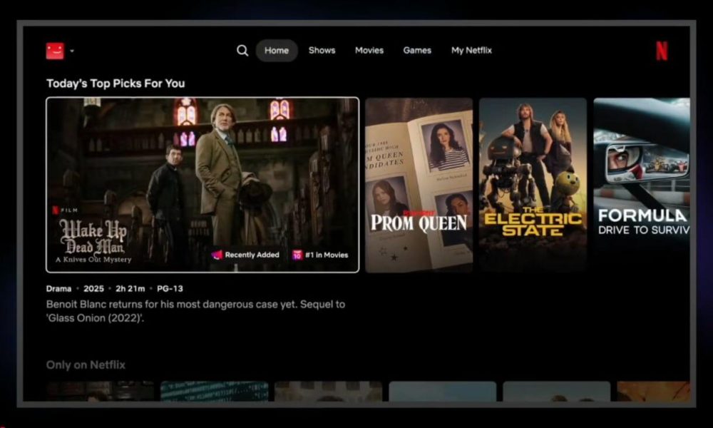Click the '2h 21m' runtime text
The width and height of the screenshot is (713, 428).
[x=130, y=289]
